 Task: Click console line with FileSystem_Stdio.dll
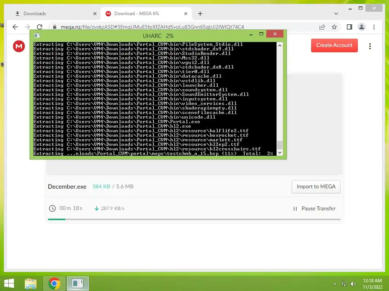click(x=138, y=44)
